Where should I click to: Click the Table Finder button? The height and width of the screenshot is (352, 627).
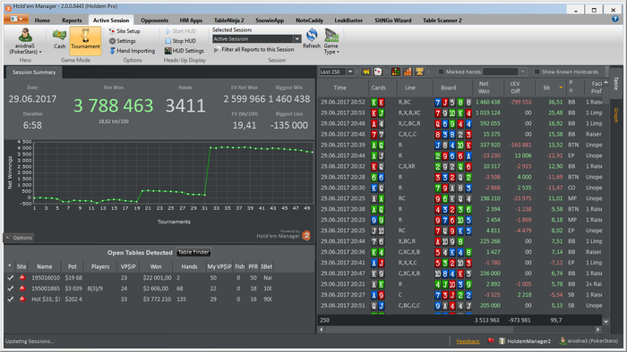[193, 252]
